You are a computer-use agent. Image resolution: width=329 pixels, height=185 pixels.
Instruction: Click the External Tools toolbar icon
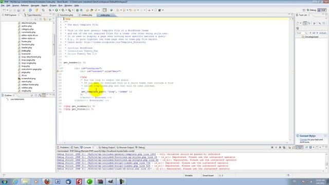pyautogui.click(x=69, y=10)
